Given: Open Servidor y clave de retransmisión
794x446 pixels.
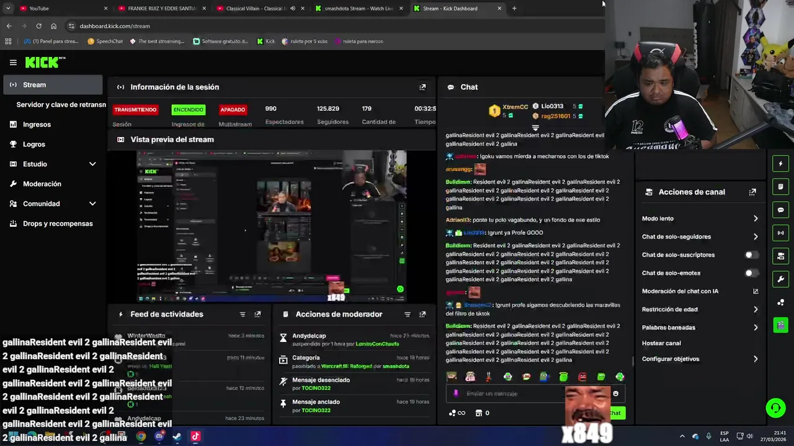Looking at the screenshot, I should click(61, 105).
